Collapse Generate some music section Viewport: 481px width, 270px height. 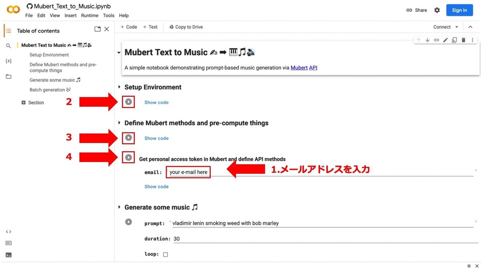(119, 207)
